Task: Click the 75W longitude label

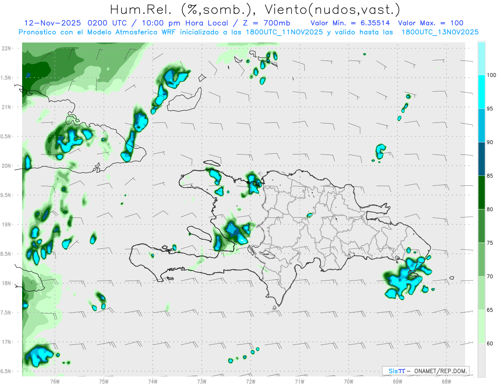Action: tap(104, 381)
